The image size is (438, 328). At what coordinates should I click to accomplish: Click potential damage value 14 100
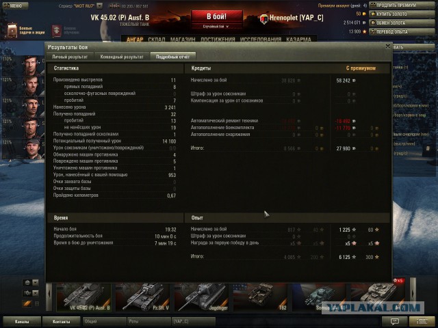point(169,141)
